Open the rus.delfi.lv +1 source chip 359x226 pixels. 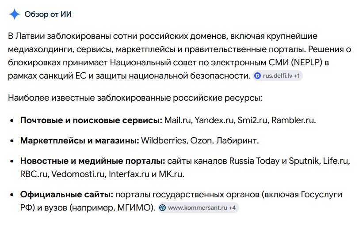click(278, 76)
